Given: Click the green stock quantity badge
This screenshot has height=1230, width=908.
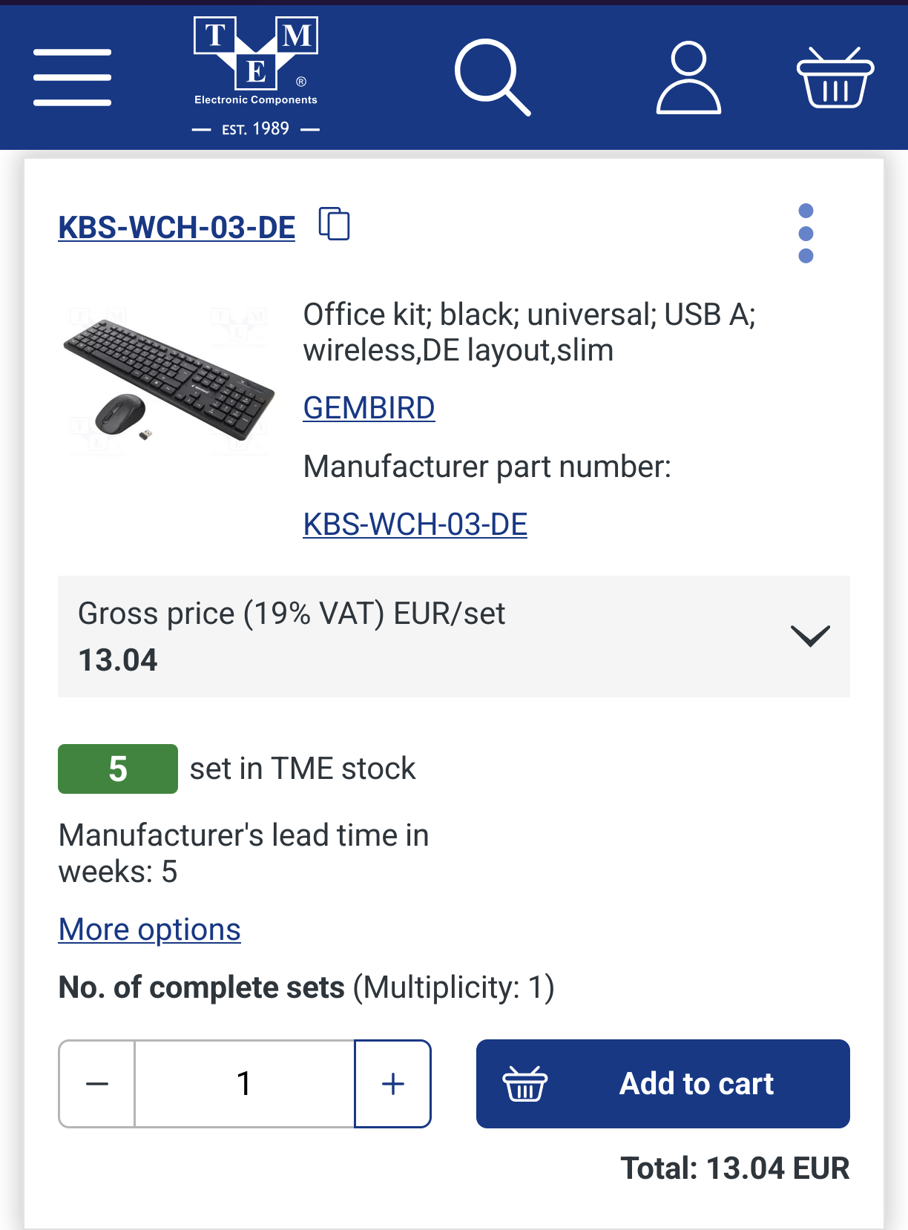Looking at the screenshot, I should pyautogui.click(x=118, y=769).
